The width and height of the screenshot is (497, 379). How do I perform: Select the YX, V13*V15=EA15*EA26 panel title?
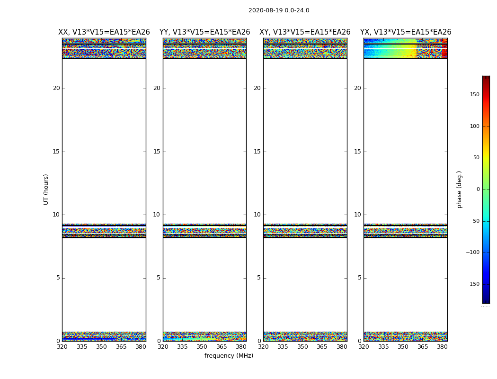click(x=405, y=32)
